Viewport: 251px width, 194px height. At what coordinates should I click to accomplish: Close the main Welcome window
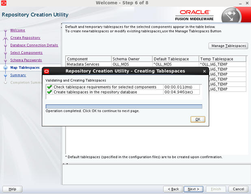247,3
